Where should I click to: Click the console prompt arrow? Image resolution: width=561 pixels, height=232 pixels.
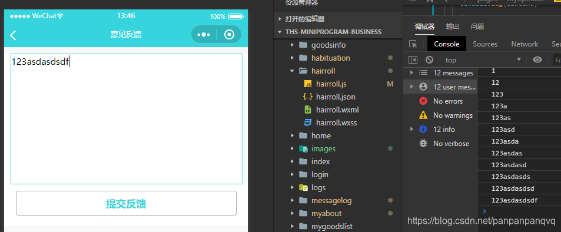click(484, 211)
